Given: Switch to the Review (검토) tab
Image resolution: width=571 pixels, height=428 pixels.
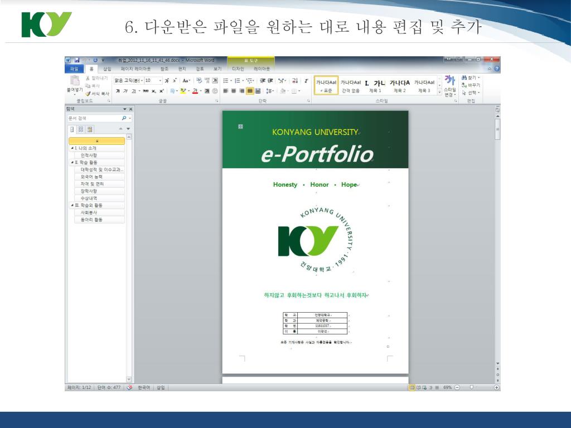Looking at the screenshot, I should 200,69.
